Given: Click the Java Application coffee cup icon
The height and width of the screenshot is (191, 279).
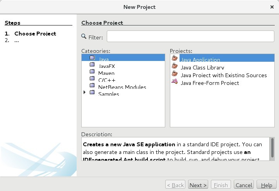Looking at the screenshot, I should [175, 58].
